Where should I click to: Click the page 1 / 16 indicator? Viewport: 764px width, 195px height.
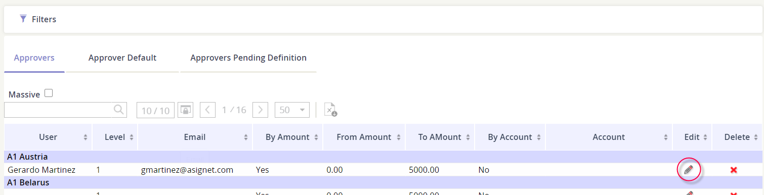click(x=234, y=110)
